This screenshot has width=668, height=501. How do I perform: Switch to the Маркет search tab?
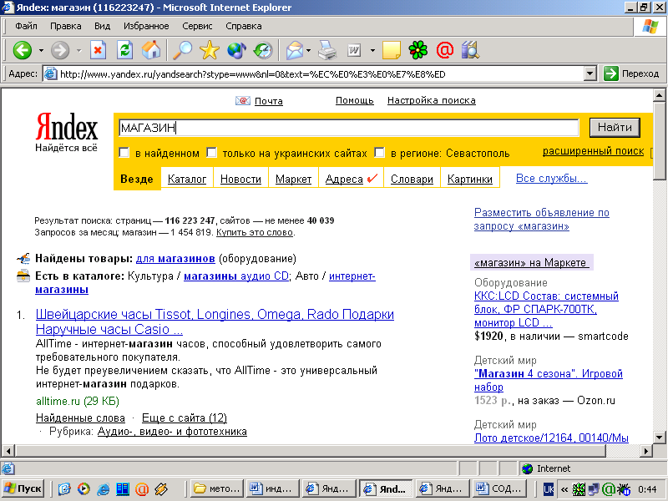(x=293, y=179)
